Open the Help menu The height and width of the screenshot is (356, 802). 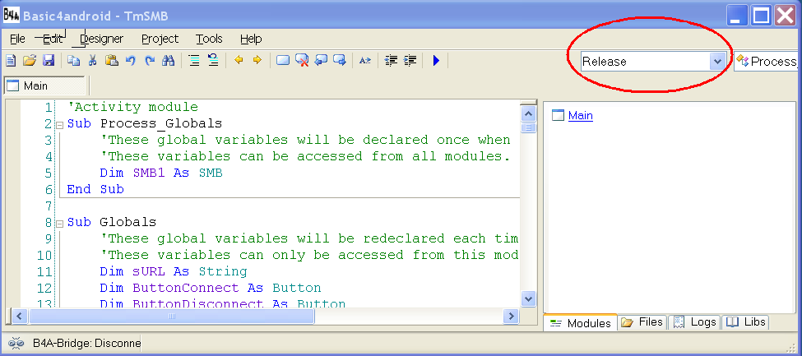coord(251,39)
